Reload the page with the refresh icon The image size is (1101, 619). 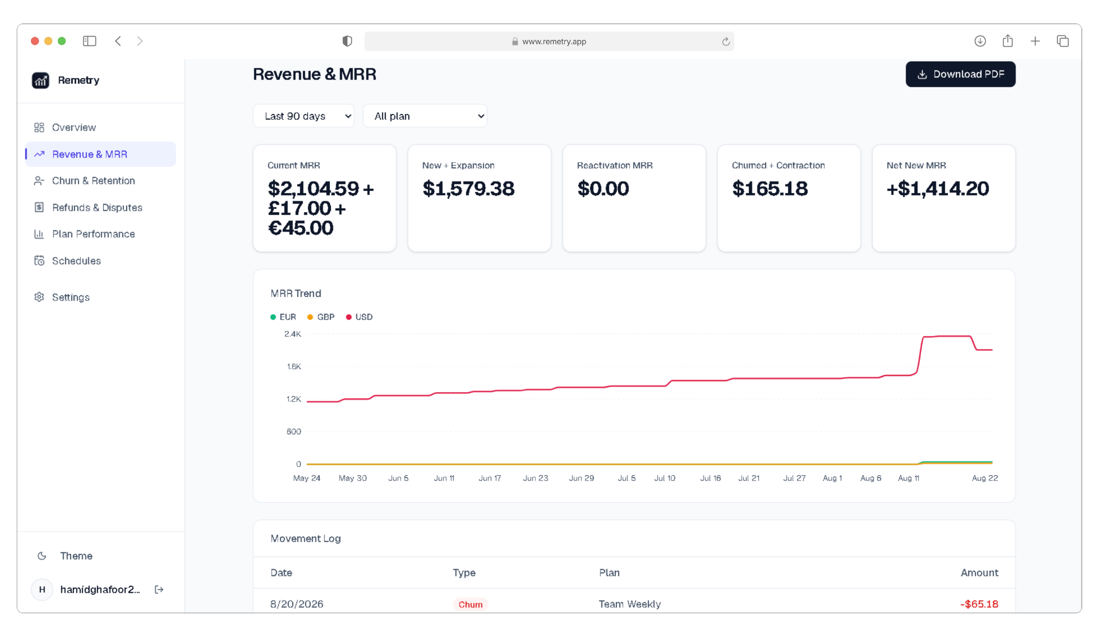(x=725, y=41)
